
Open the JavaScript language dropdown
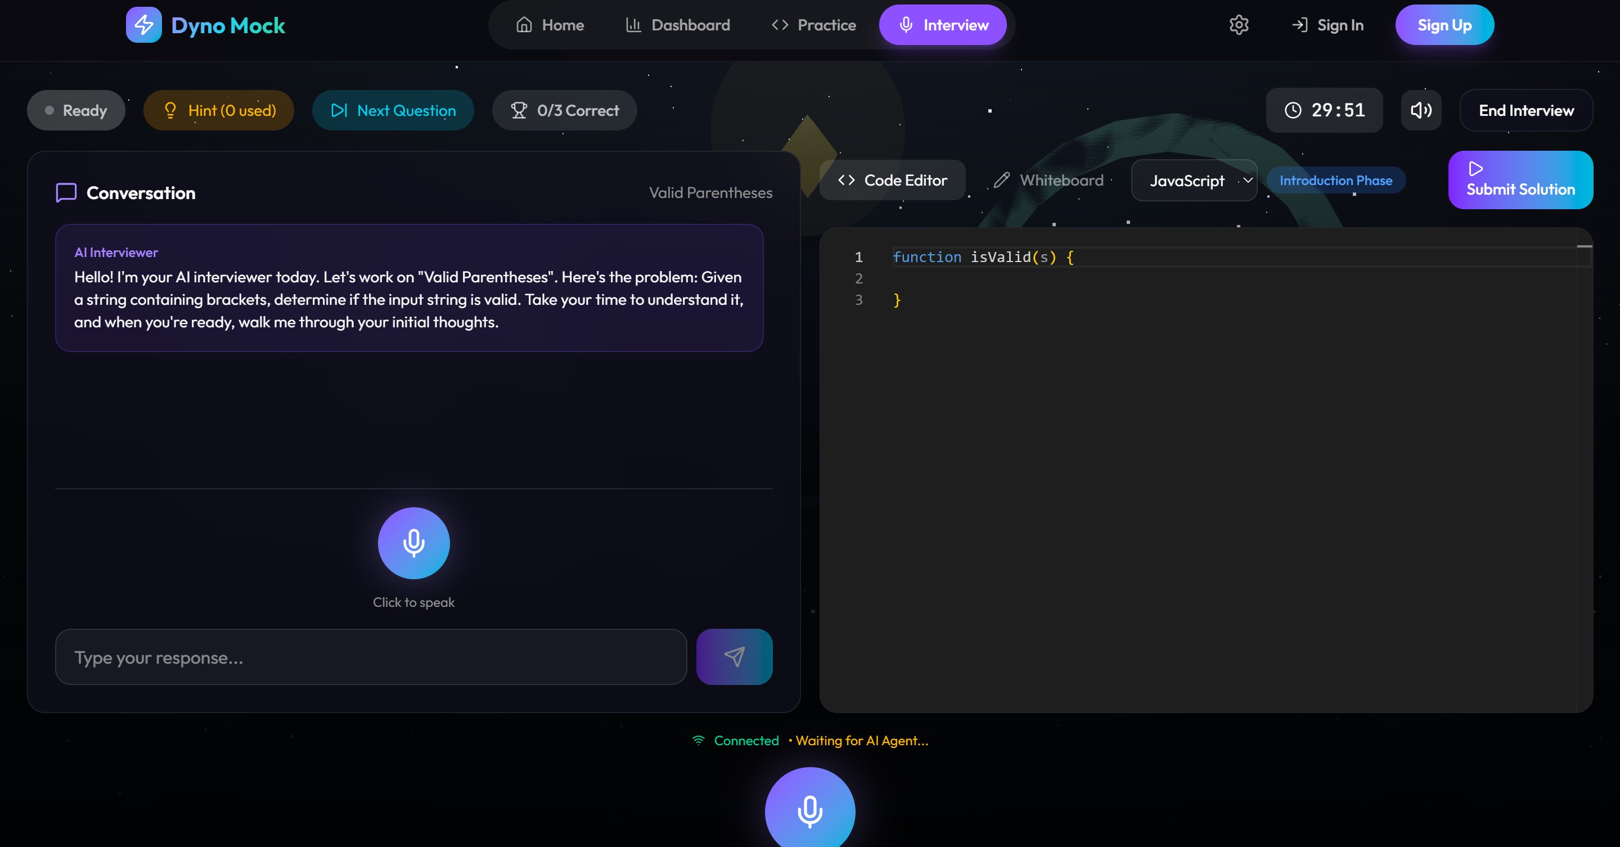(x=1194, y=181)
